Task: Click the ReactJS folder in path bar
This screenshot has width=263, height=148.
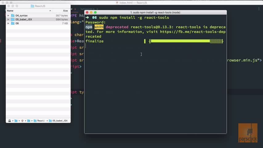Action: (39, 121)
